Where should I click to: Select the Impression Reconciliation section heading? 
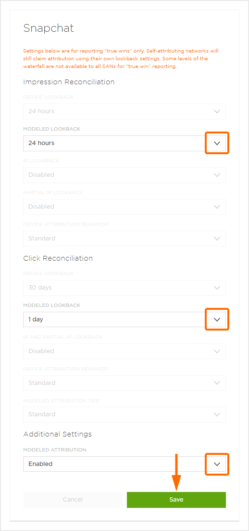69,82
